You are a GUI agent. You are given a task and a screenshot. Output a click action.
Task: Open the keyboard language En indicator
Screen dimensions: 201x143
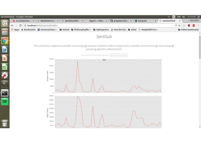click(x=174, y=17)
